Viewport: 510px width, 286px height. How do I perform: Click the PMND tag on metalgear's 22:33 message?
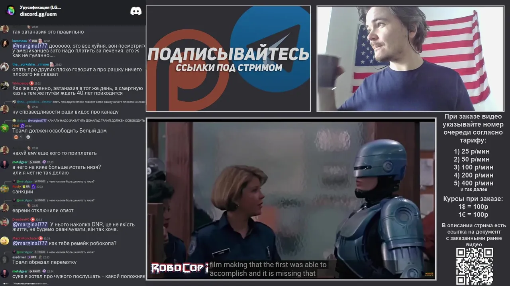pos(35,162)
